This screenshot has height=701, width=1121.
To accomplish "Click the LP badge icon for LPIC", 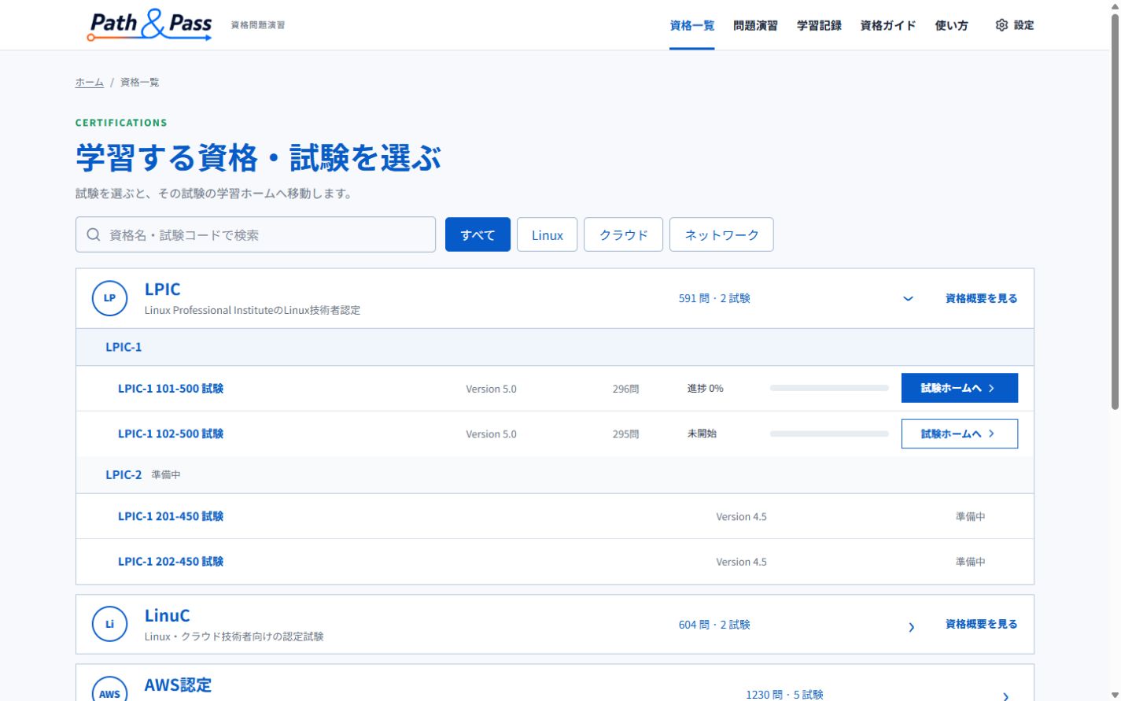I will [109, 298].
